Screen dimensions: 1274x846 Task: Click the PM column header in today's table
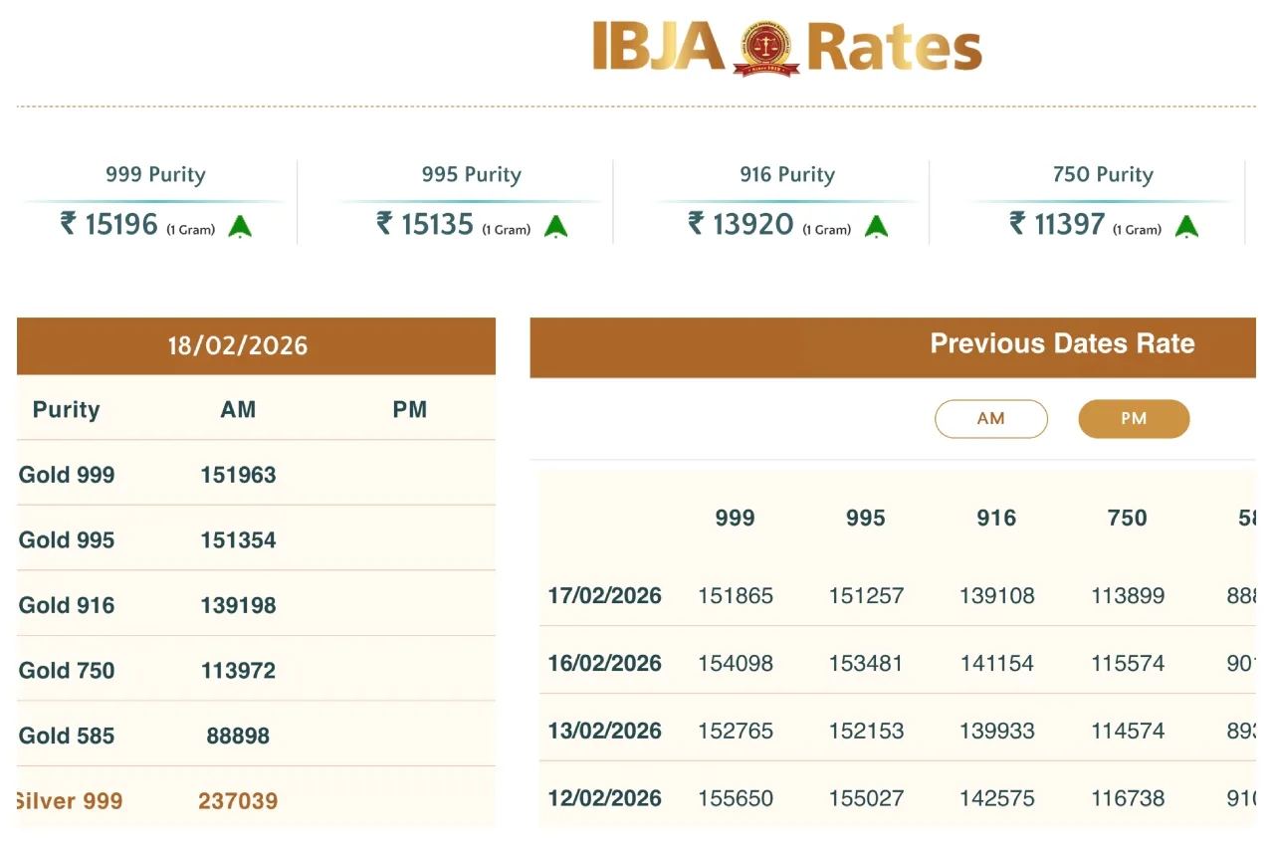(x=409, y=410)
